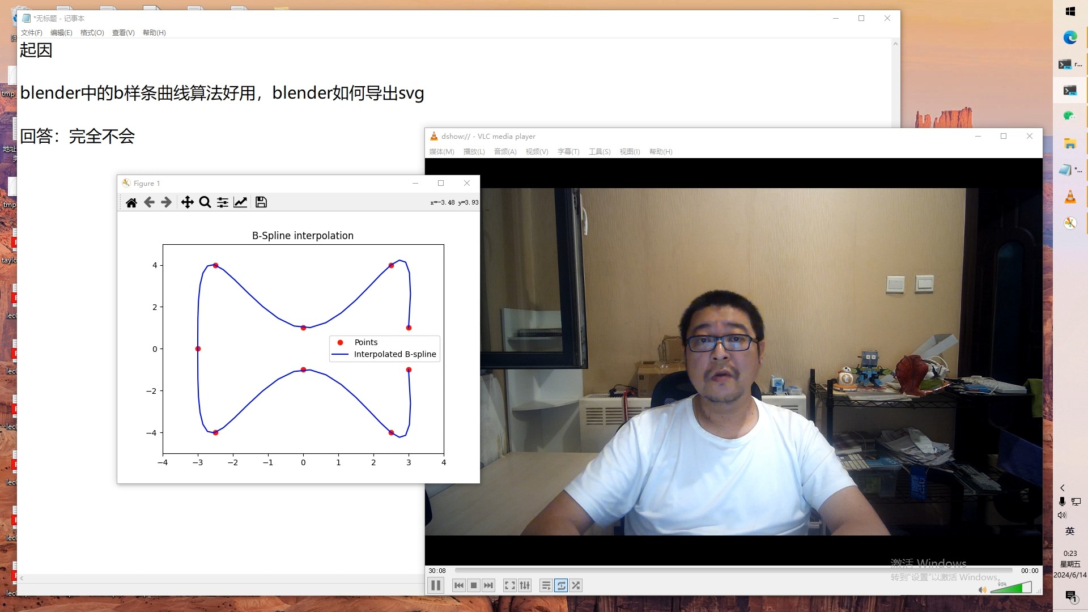Open WeChat from taskbar
This screenshot has height=612, width=1088.
click(1069, 116)
